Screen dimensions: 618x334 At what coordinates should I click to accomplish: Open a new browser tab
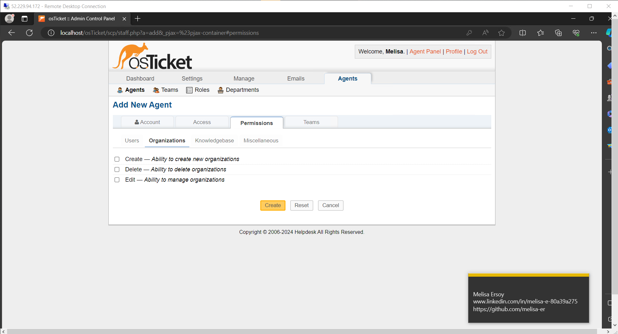click(x=138, y=19)
